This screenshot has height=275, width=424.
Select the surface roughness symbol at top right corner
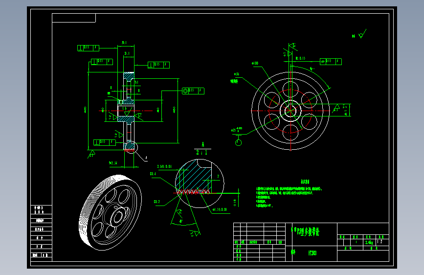click(359, 34)
